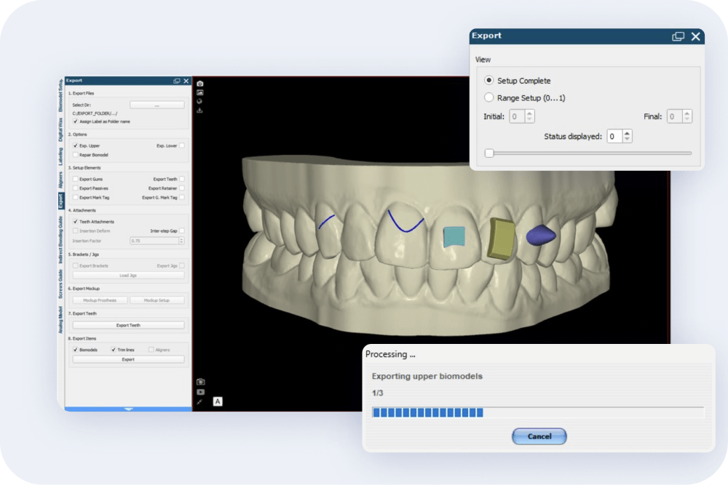This screenshot has width=728, height=485.
Task: Select the blue cone-shaped attachment on the tooth
Action: tap(540, 235)
